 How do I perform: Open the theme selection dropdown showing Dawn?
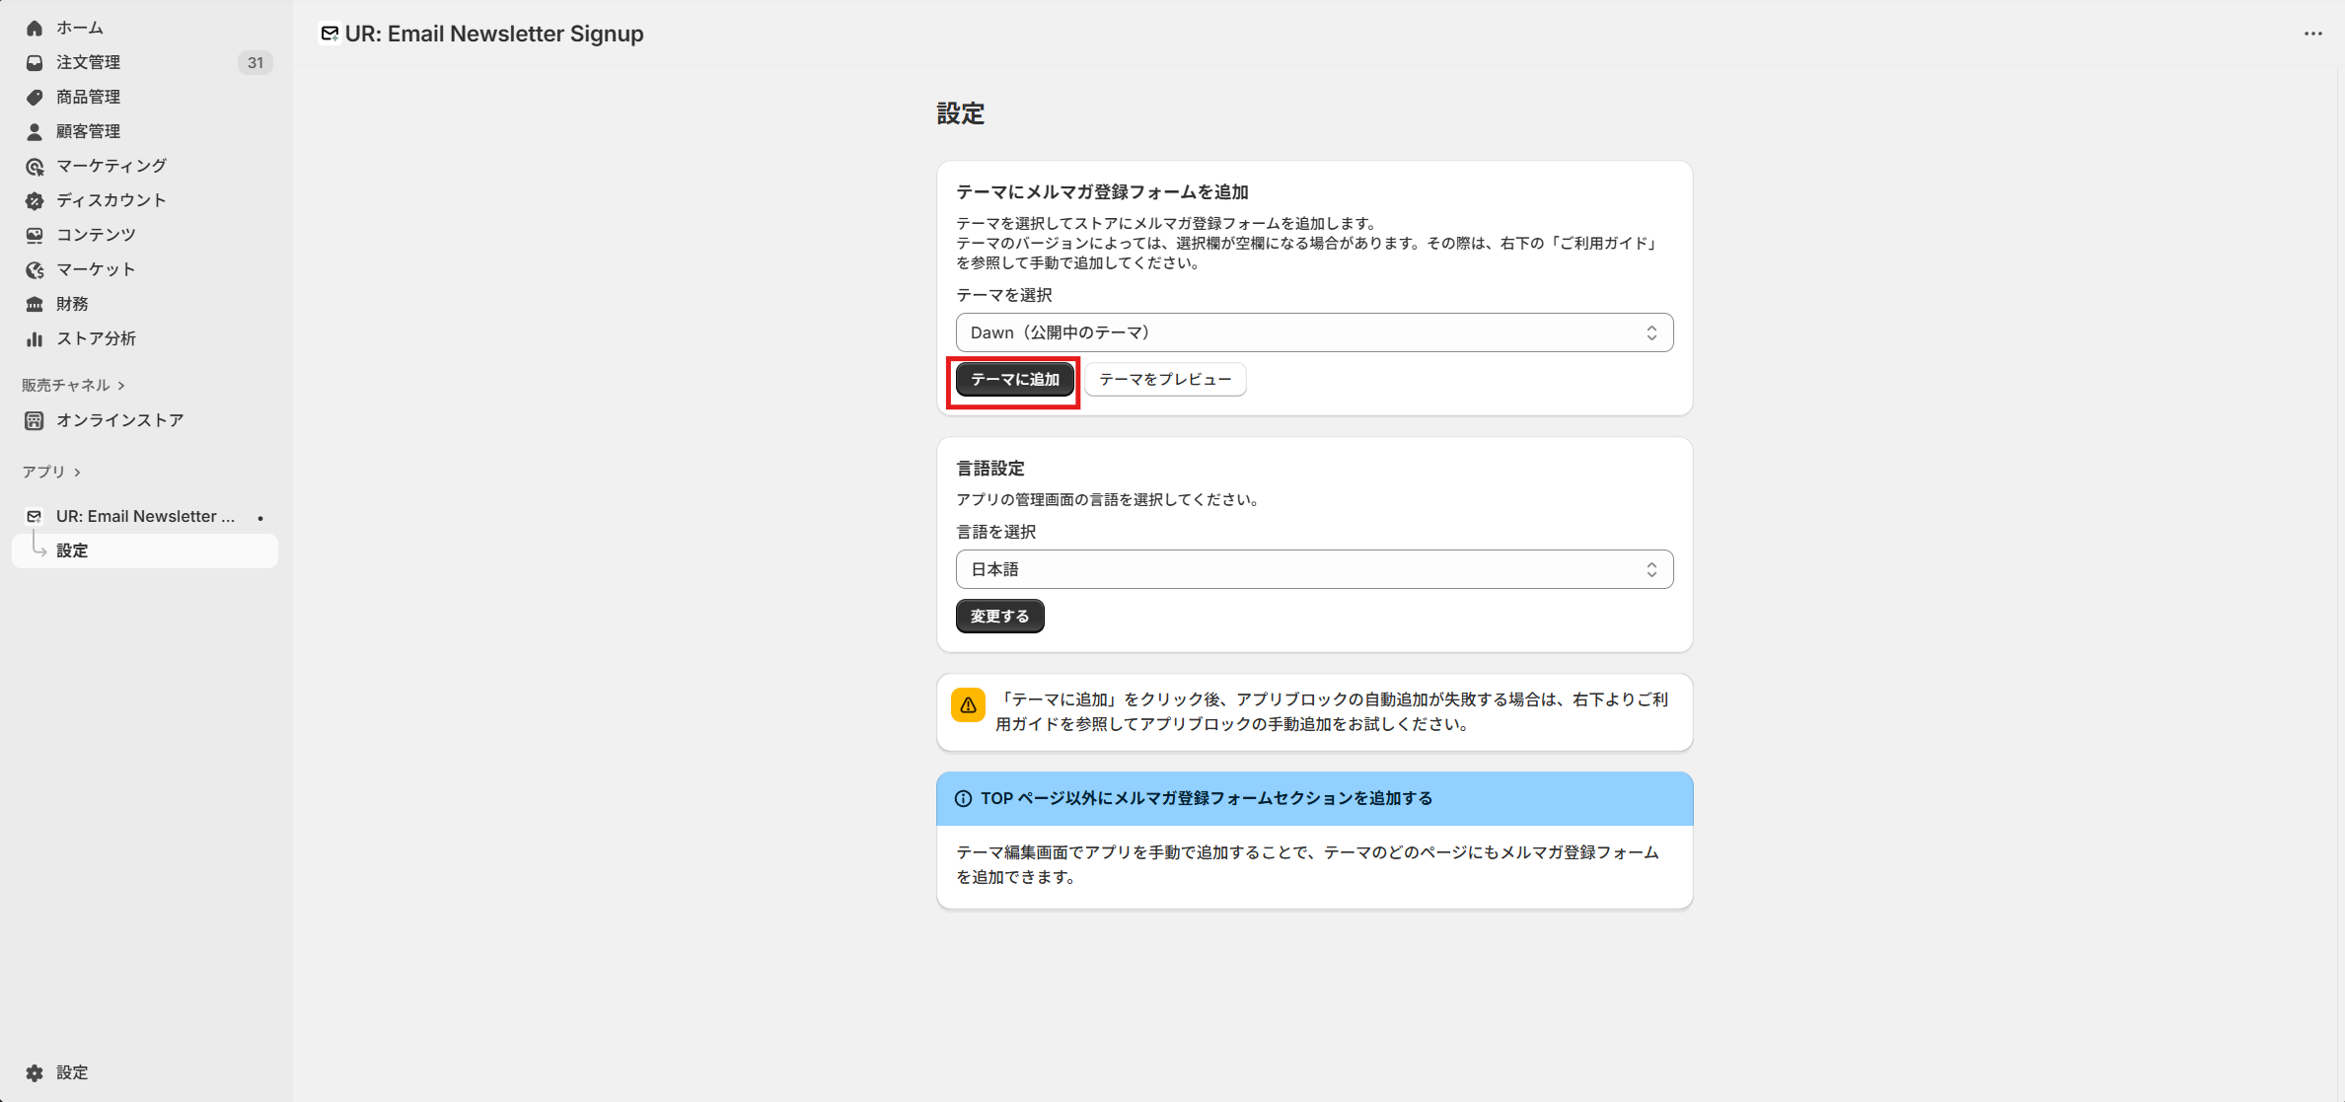(x=1313, y=332)
